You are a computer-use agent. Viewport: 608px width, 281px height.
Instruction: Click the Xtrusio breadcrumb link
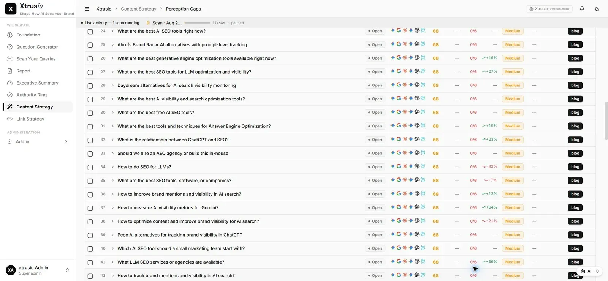point(104,9)
